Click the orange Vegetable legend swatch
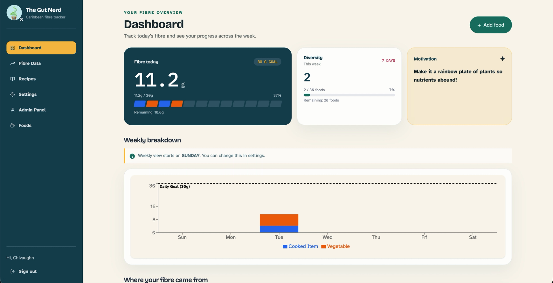Screen dimensions: 553x283 tap(323, 247)
